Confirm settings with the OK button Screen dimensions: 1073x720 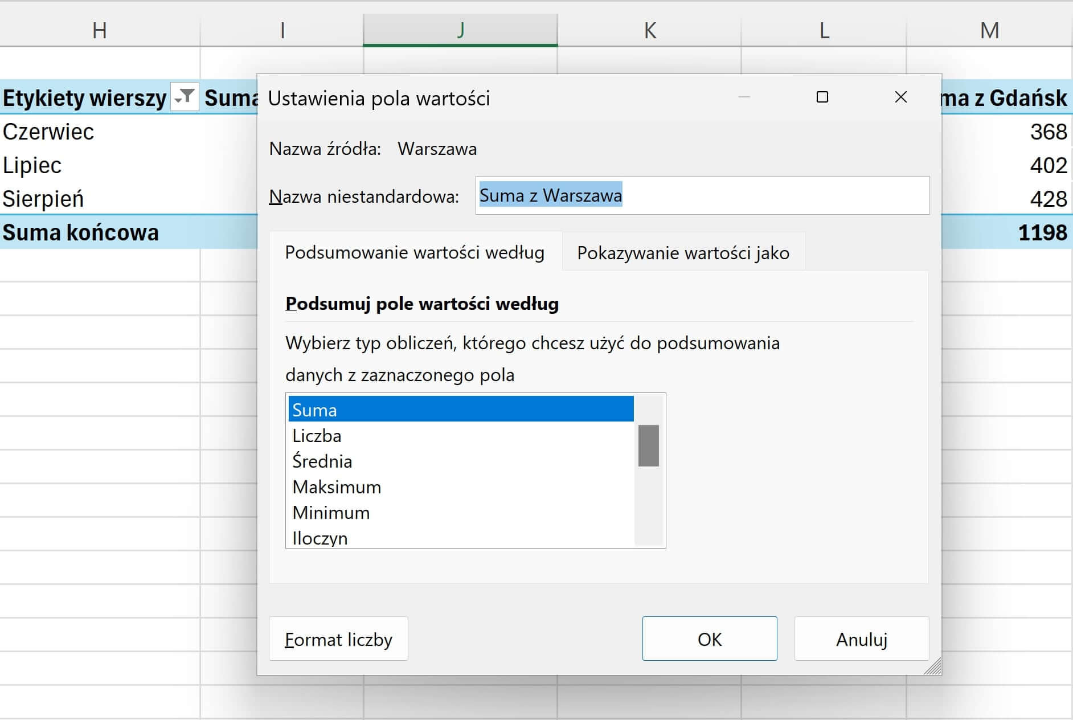point(709,639)
